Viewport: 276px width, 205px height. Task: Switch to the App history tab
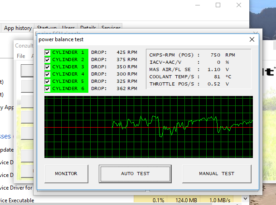coord(18,28)
